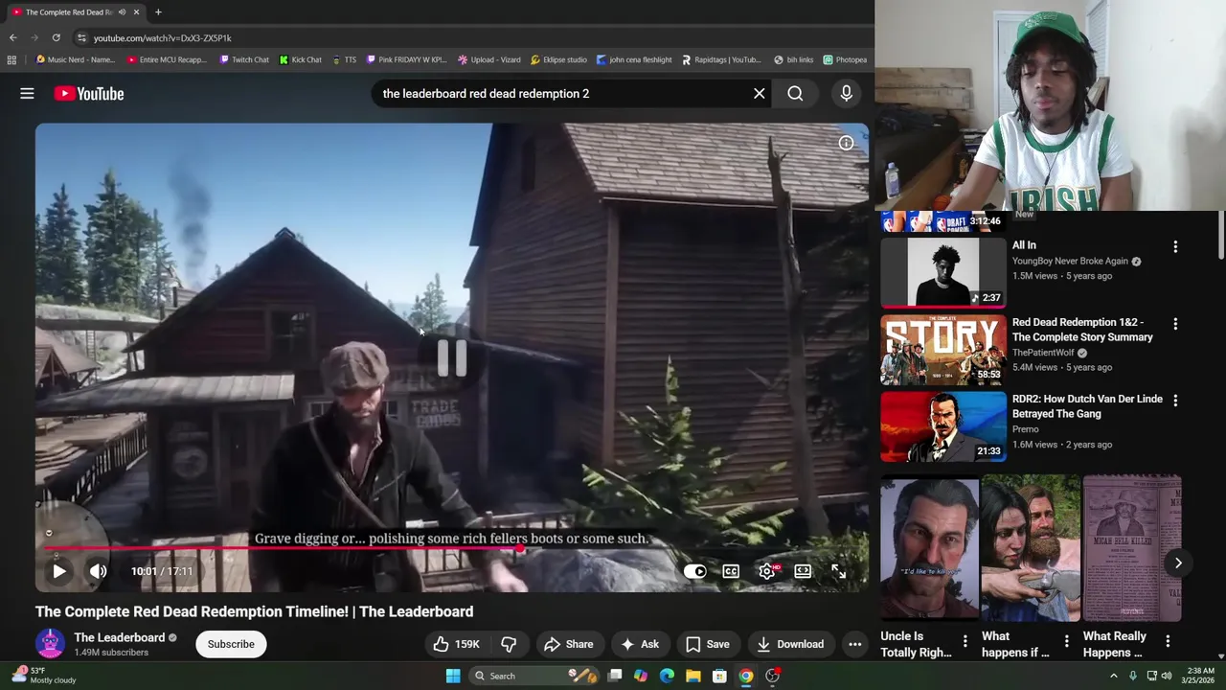This screenshot has width=1226, height=690.
Task: Open RDR2 Dutch Van Der Linde thumbnail
Action: (x=942, y=426)
